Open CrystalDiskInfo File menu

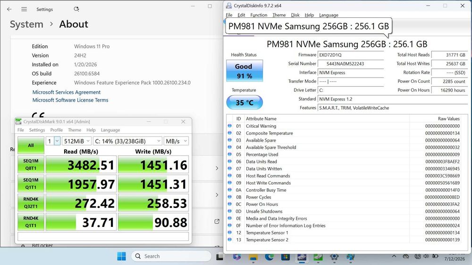[x=229, y=15]
